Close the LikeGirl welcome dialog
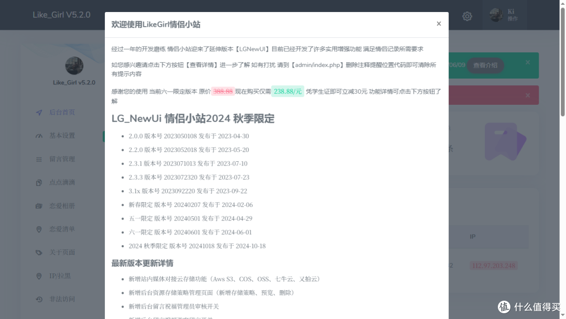 tap(439, 24)
